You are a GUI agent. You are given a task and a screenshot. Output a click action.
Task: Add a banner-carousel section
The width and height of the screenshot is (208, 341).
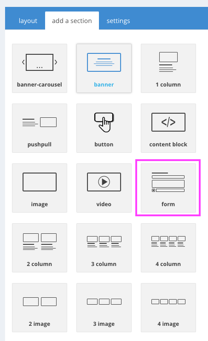[x=40, y=68]
